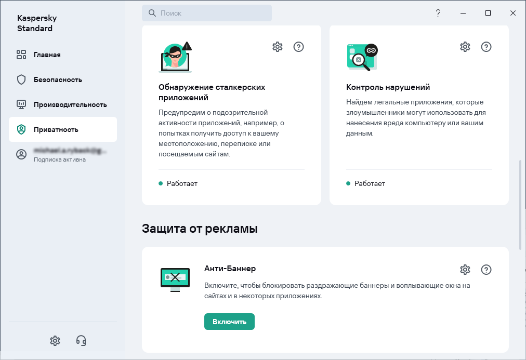Maximize the Kaspersky window
Viewport: 526px width, 360px height.
[x=488, y=13]
